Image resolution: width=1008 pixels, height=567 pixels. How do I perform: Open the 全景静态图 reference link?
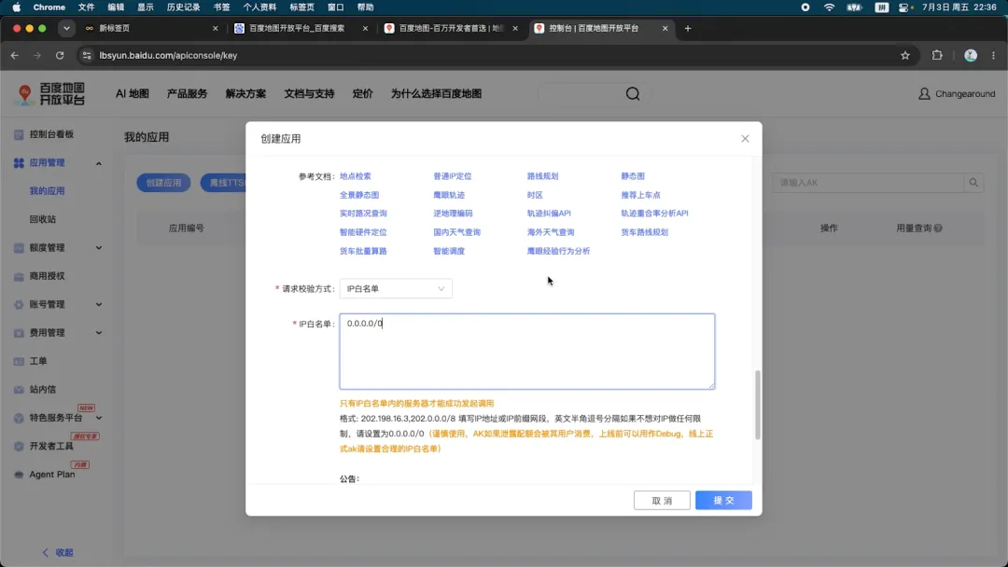pyautogui.click(x=358, y=195)
